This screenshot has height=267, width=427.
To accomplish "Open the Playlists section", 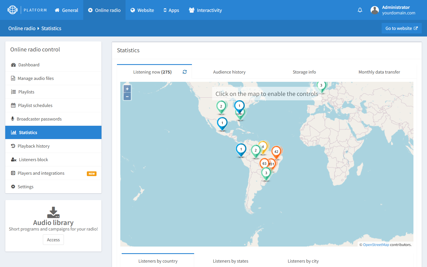I will [26, 92].
